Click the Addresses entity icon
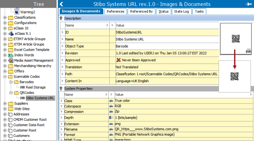Viewport: 254px width, 141px height. pyautogui.click(x=10, y=114)
